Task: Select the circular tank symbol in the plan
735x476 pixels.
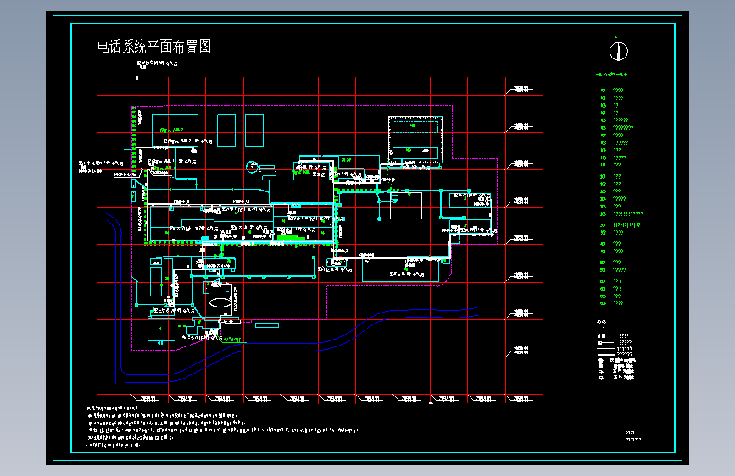Action: point(252,167)
